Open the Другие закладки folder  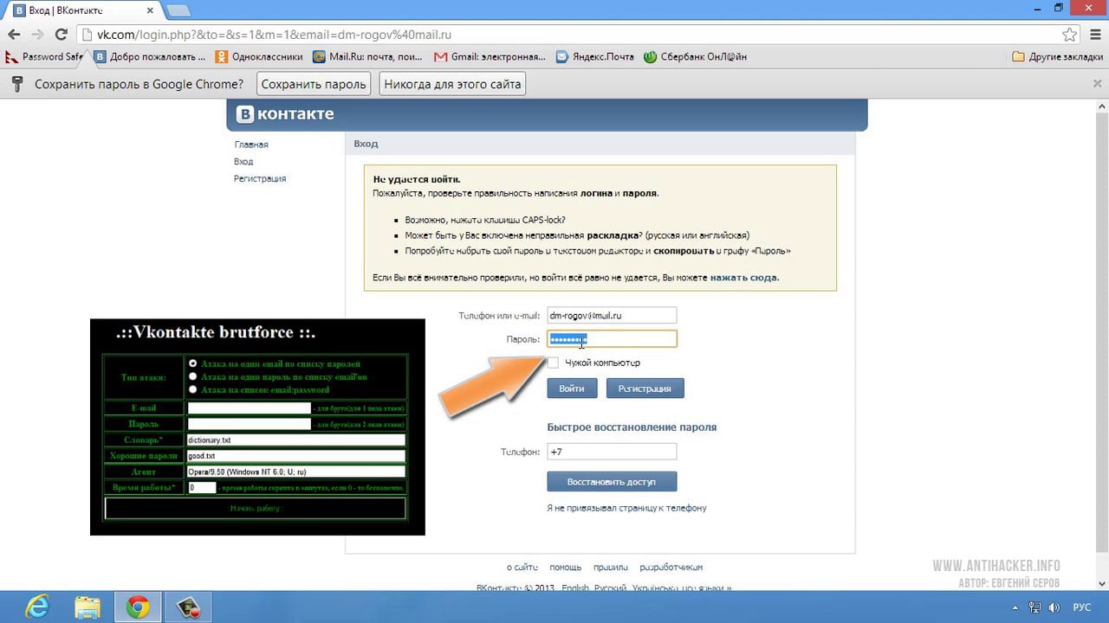(1057, 57)
